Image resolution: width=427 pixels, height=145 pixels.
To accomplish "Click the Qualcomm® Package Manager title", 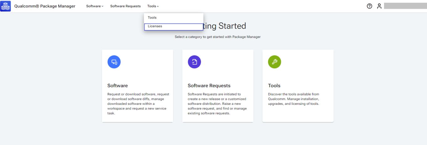I will 45,6.
